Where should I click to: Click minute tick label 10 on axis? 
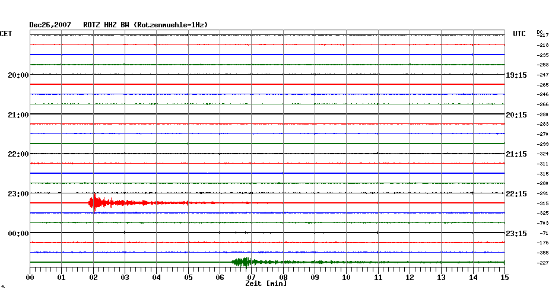click(347, 277)
